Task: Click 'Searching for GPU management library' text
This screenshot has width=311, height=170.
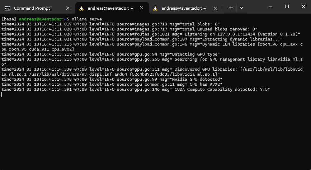Action: tap(220, 59)
